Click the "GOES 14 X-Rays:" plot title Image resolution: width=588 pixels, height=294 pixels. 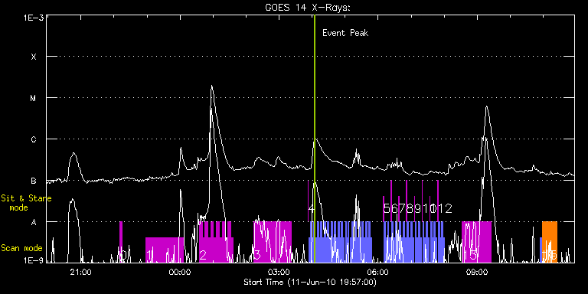(x=308, y=8)
